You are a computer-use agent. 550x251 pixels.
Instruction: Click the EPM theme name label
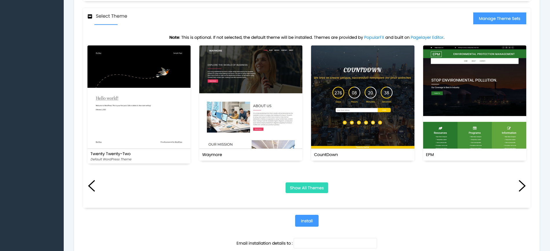[430, 155]
